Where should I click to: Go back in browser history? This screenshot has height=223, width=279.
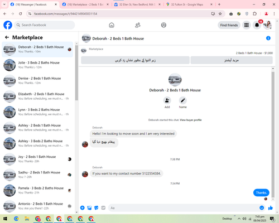tap(5, 14)
